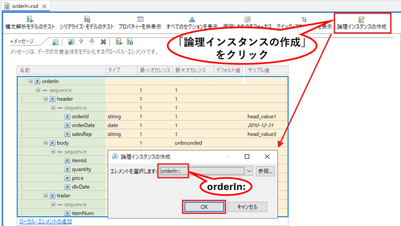The width and height of the screenshot is (401, 226).
Task: Move selected item up with up arrow
Action: click(x=81, y=41)
